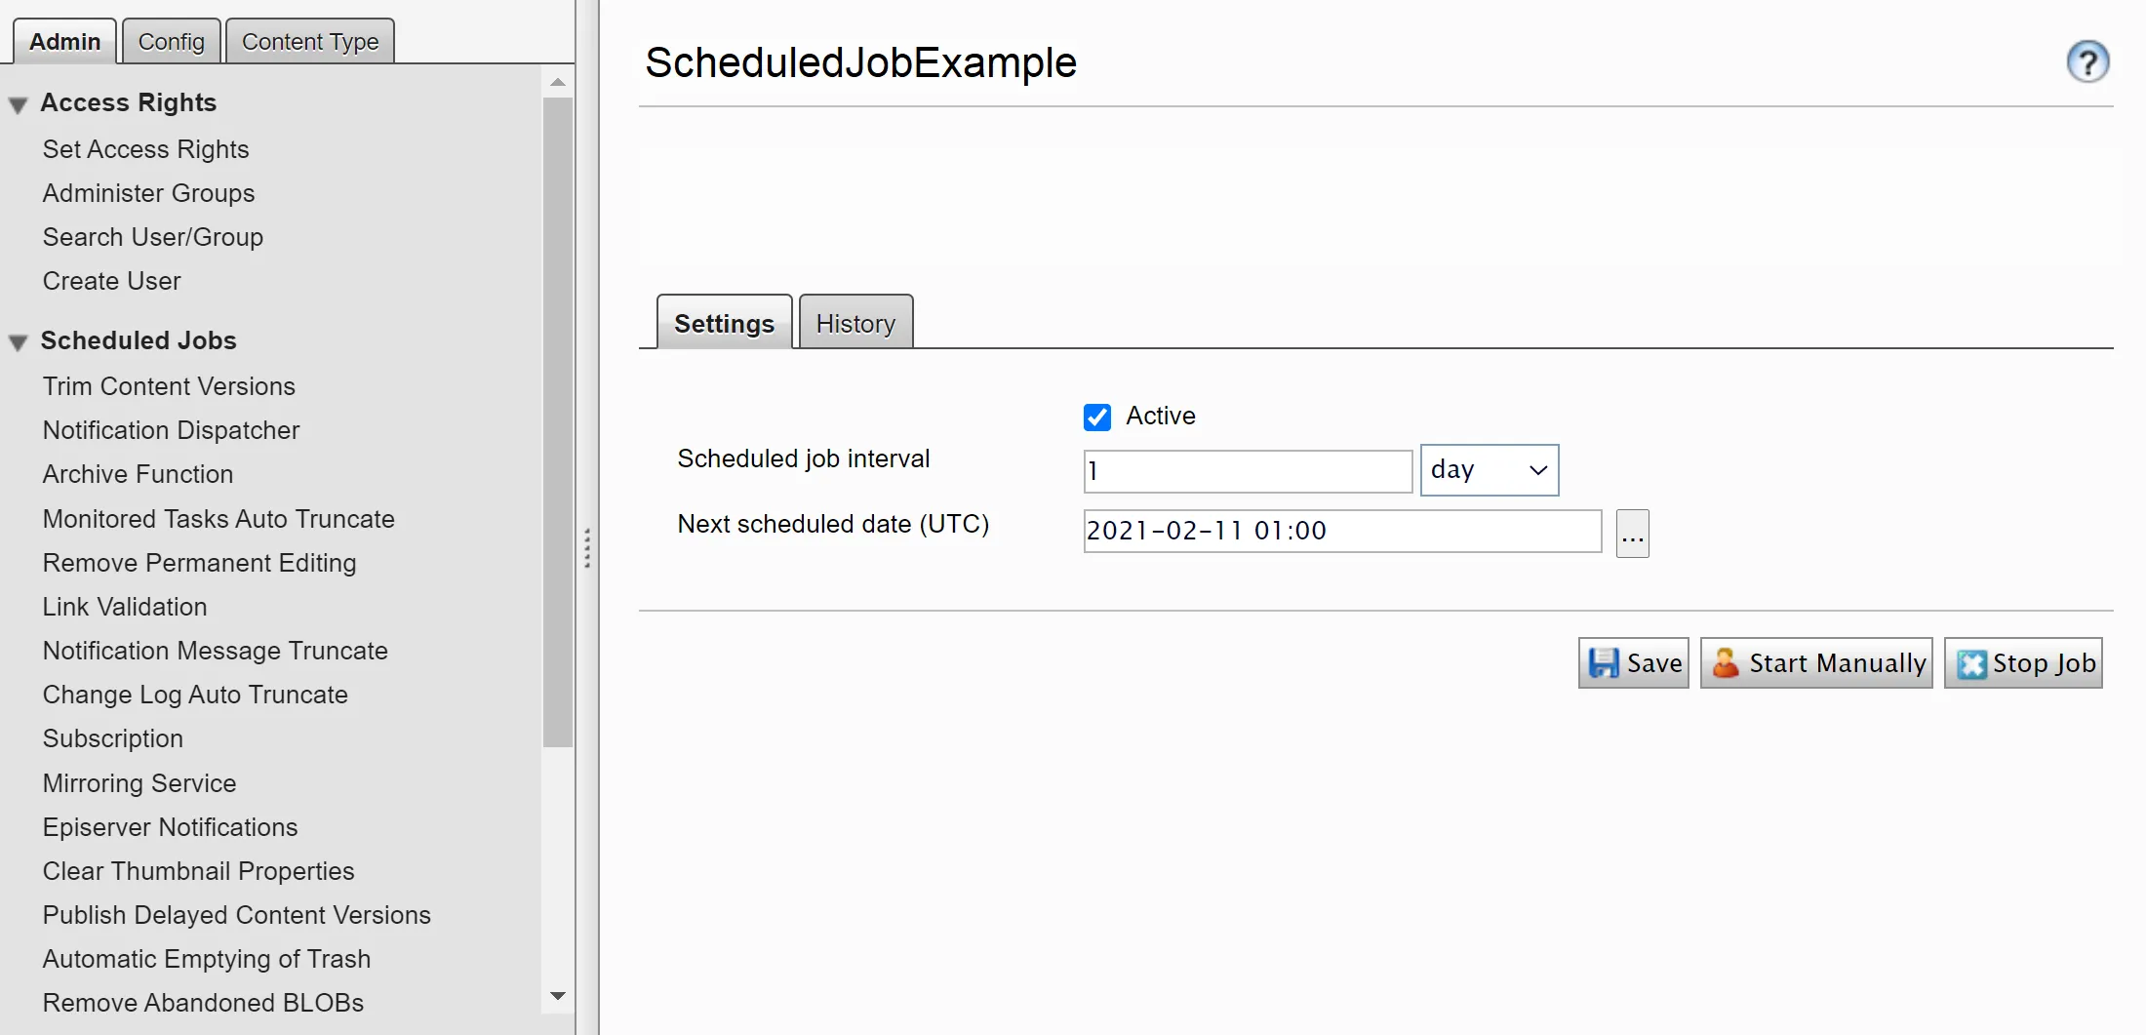Open Link Validation job

point(125,607)
